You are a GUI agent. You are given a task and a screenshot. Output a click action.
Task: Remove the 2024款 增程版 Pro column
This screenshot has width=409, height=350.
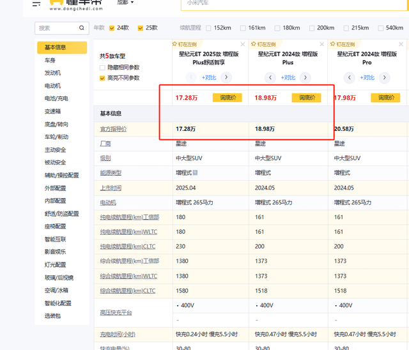pyautogui.click(x=401, y=44)
